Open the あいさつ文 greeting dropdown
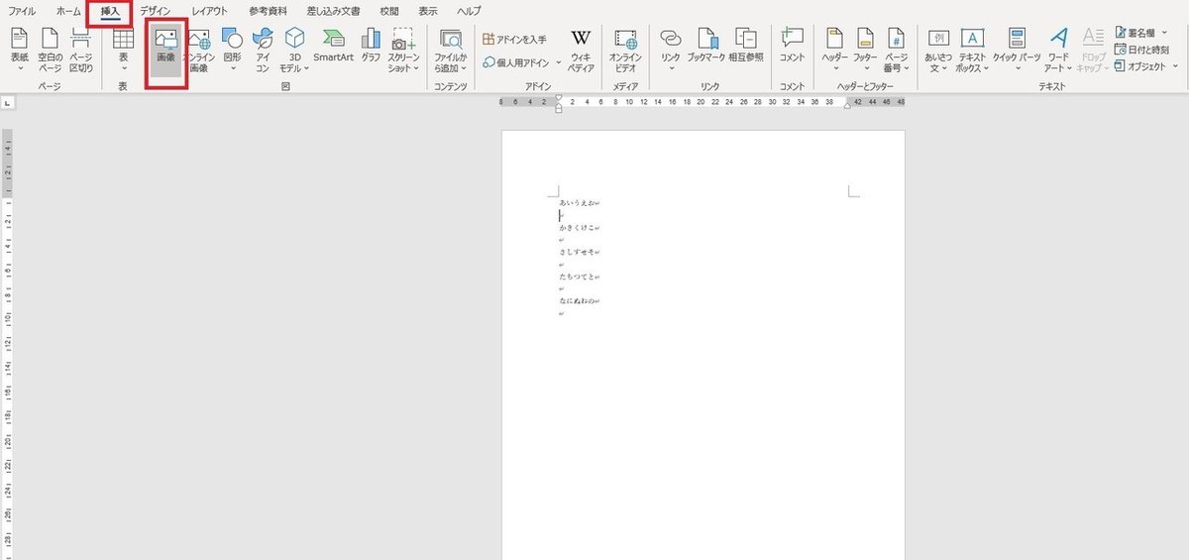Image resolution: width=1189 pixels, height=560 pixels. pos(938,50)
